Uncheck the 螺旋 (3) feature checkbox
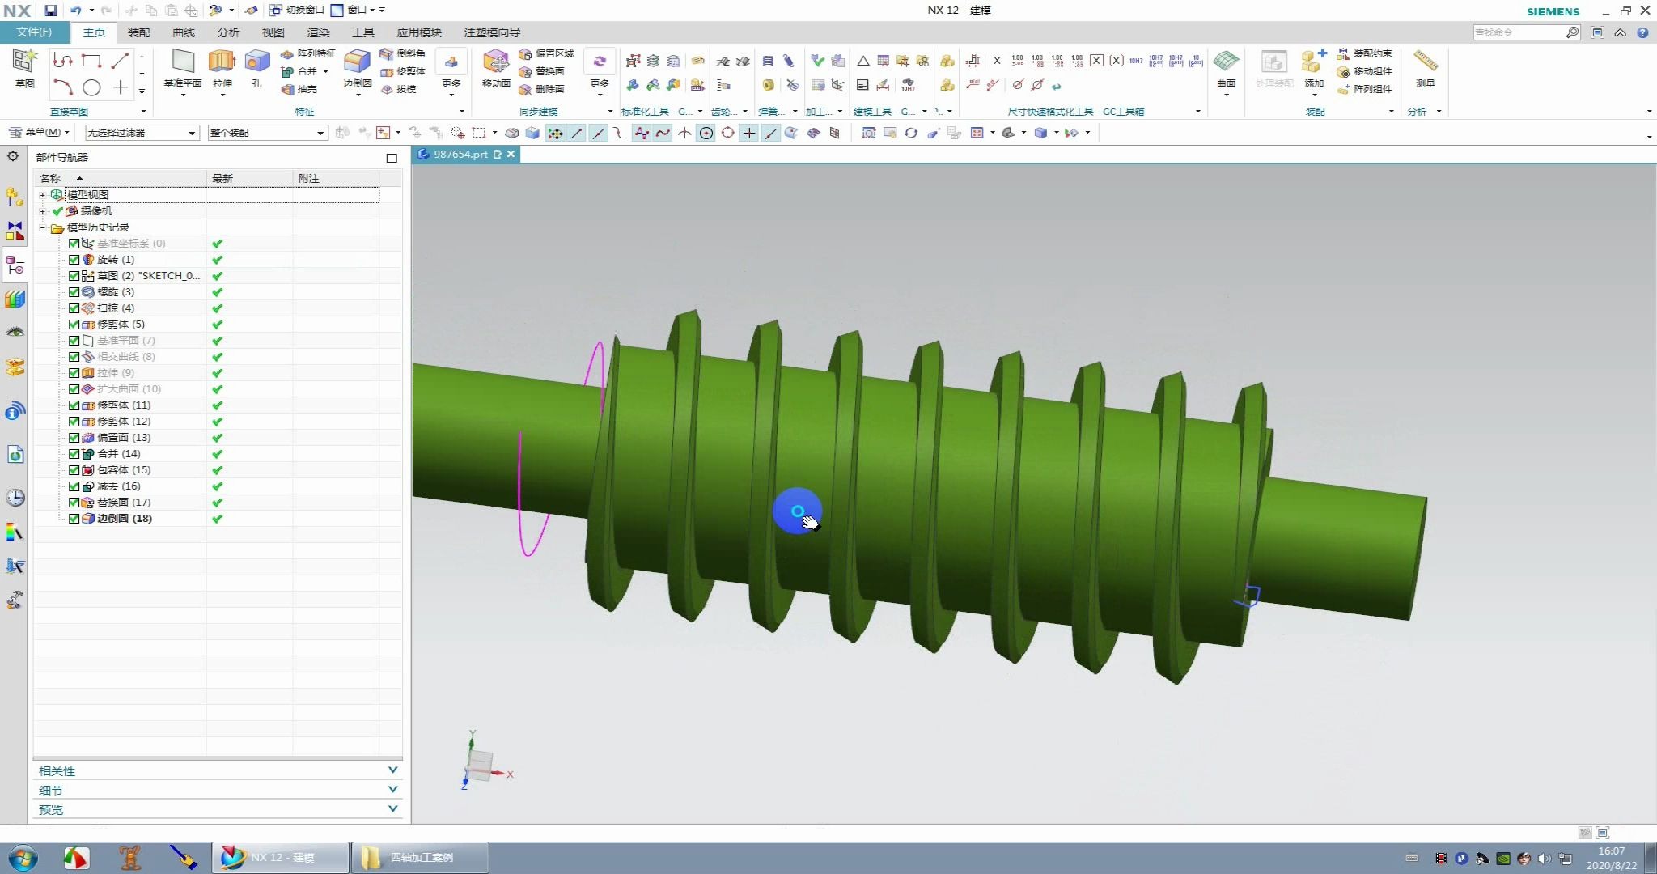The height and width of the screenshot is (874, 1657). (74, 292)
